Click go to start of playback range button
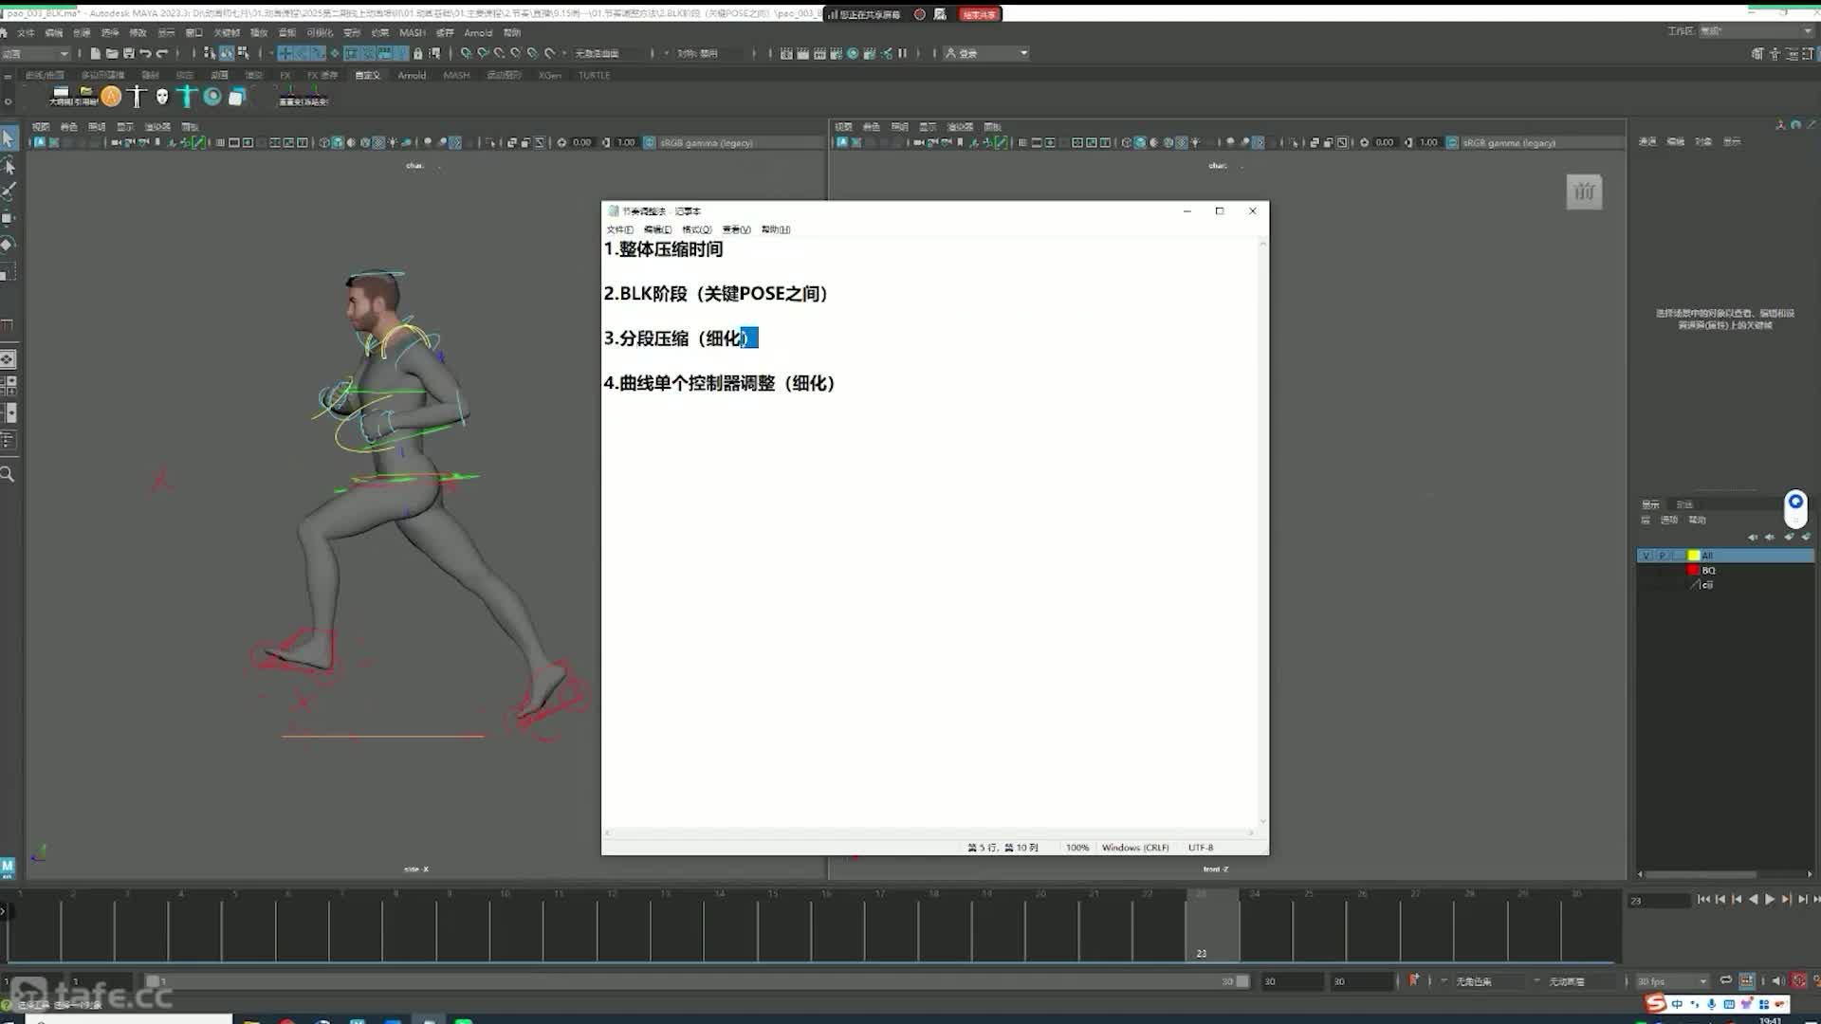The image size is (1821, 1024). click(x=1703, y=899)
